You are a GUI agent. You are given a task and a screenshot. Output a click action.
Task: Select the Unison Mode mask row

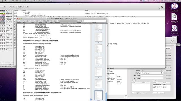click(161, 84)
